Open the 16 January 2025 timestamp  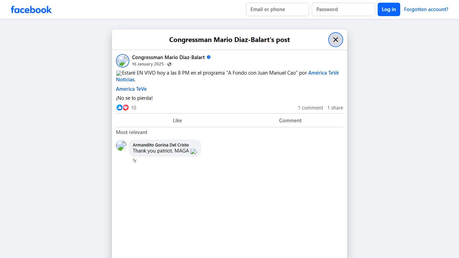point(148,64)
